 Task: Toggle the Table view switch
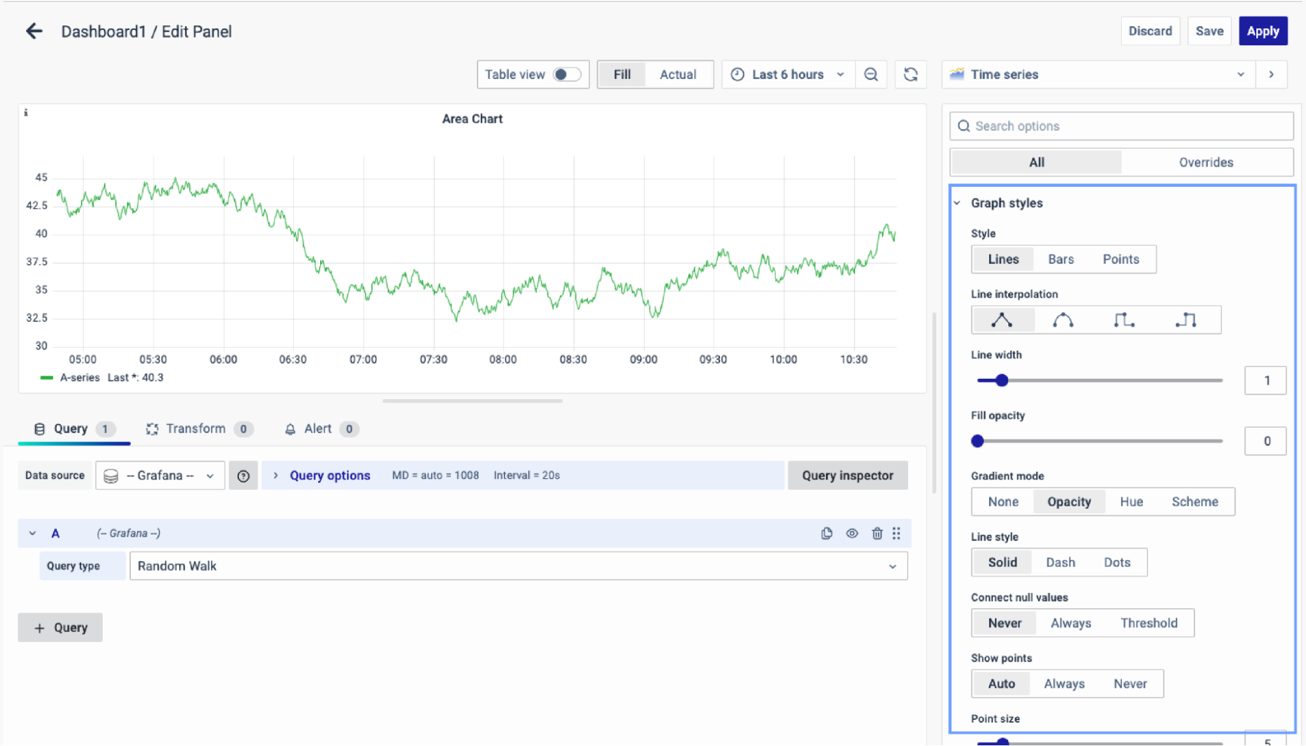tap(566, 74)
